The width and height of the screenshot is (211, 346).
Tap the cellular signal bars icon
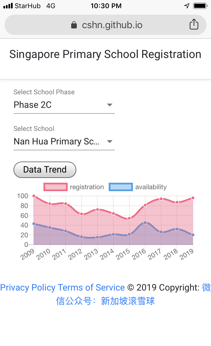click(8, 6)
